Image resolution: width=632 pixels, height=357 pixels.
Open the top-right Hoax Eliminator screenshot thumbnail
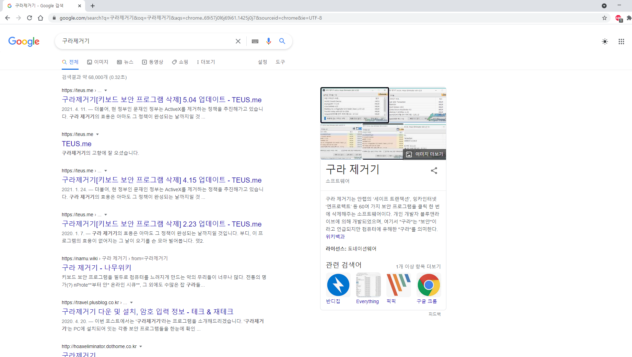[x=418, y=105]
